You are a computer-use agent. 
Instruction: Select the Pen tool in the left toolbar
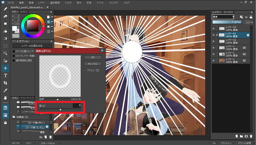pyautogui.click(x=5, y=9)
